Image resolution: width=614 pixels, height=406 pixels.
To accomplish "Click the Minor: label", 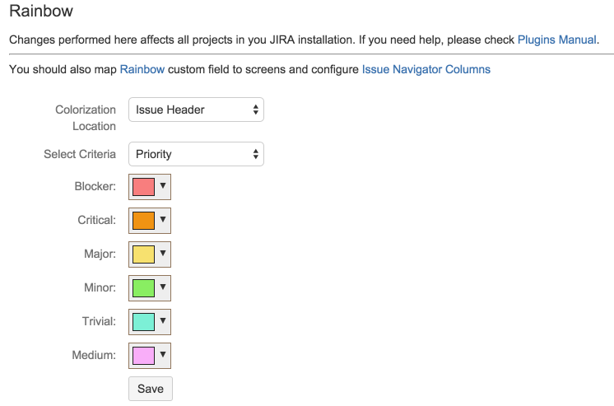I will click(100, 287).
